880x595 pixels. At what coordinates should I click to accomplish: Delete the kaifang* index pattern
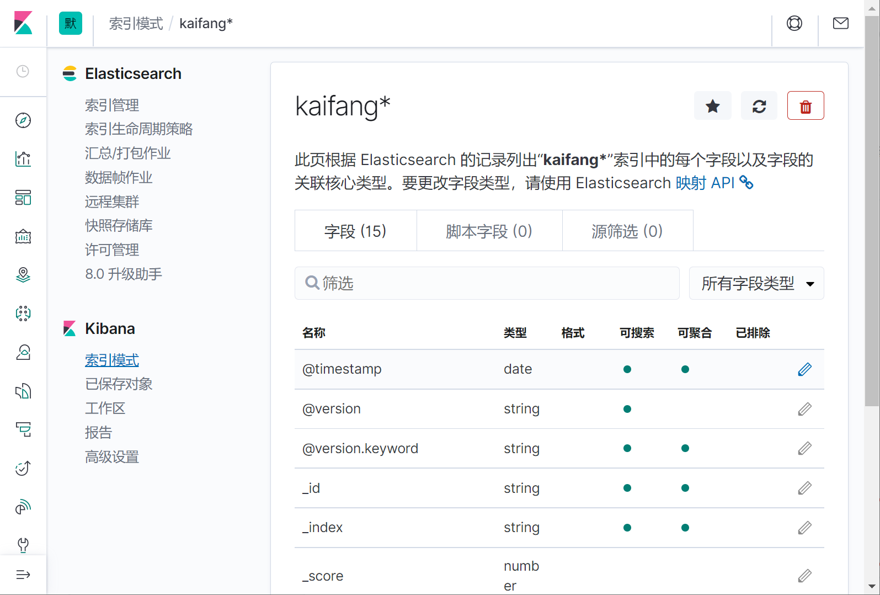click(x=805, y=106)
